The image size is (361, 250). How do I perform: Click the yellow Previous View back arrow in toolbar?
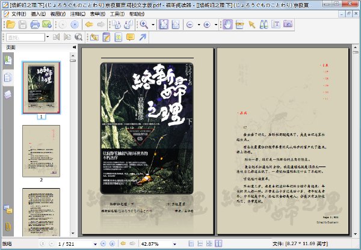pos(89,25)
